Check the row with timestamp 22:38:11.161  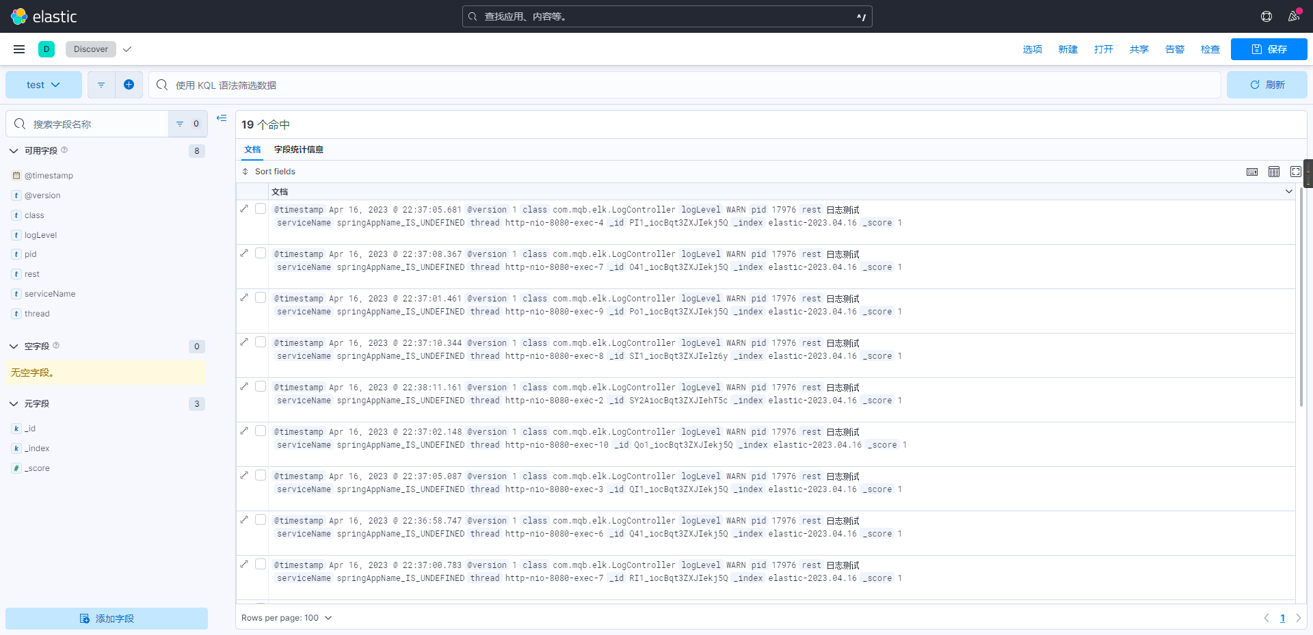[x=261, y=386]
